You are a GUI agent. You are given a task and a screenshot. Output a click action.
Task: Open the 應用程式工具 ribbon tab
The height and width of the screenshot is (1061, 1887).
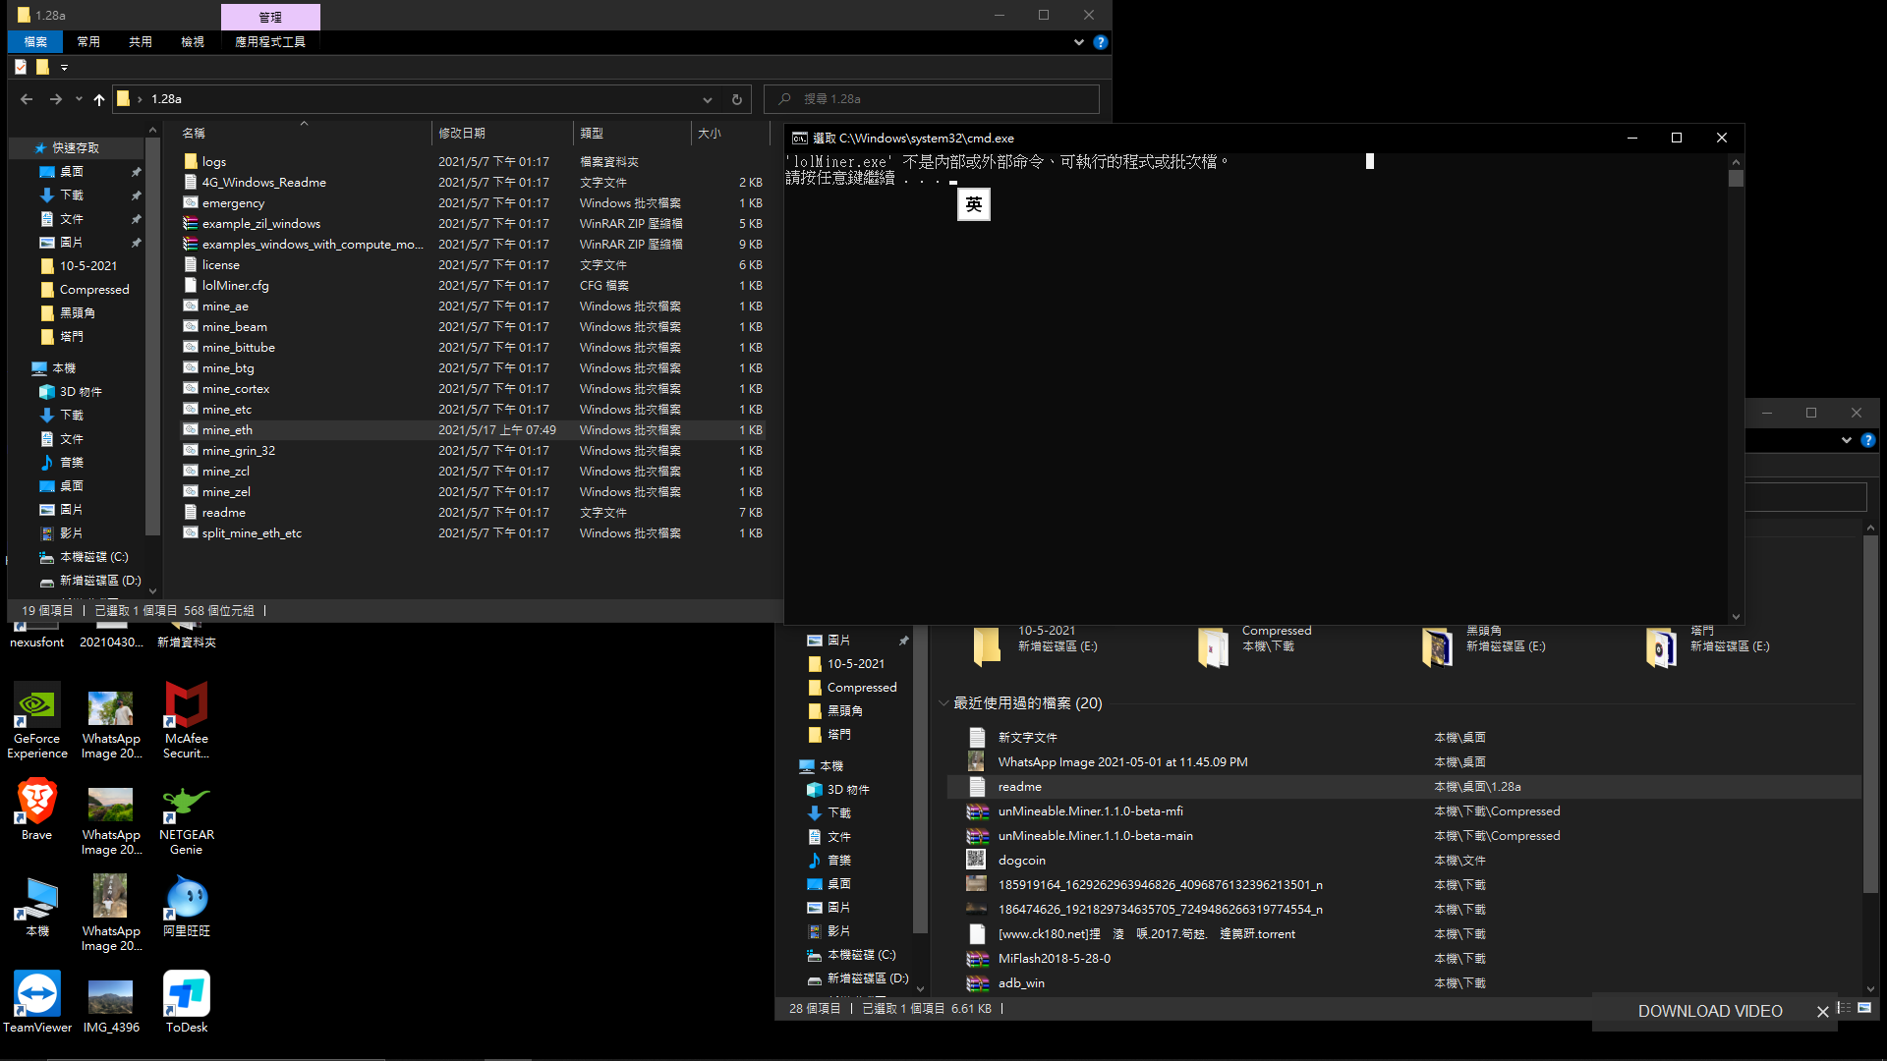tap(270, 42)
